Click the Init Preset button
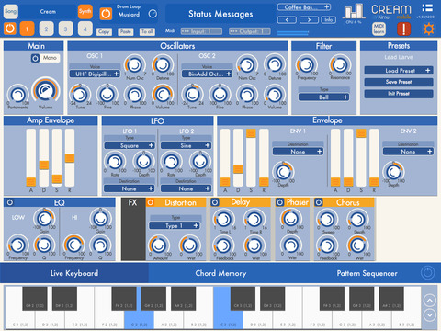The height and width of the screenshot is (331, 441). (x=399, y=94)
